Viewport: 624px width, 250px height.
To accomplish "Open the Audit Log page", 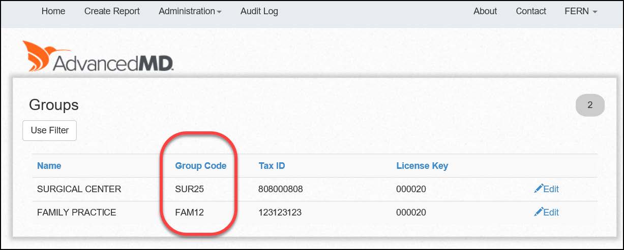I will [x=259, y=11].
